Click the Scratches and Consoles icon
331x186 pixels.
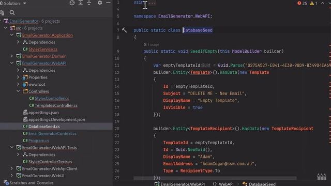pos(6,182)
